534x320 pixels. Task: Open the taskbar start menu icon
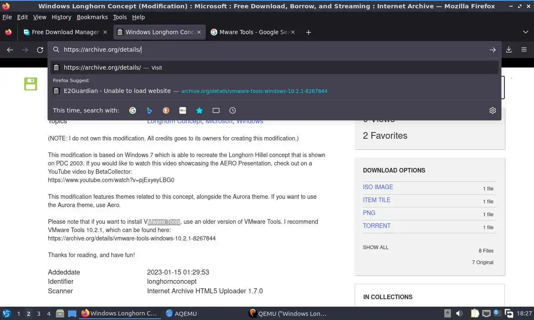pyautogui.click(x=7, y=313)
